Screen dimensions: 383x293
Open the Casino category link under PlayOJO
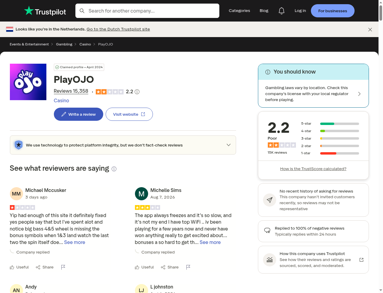(61, 101)
